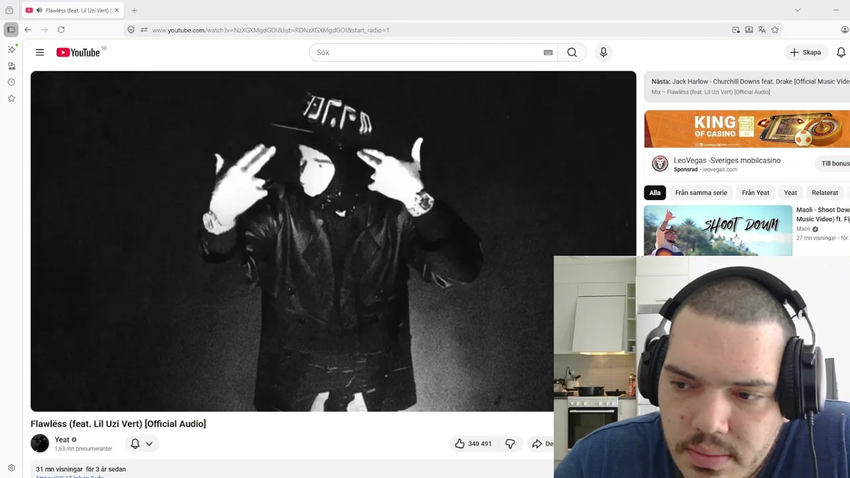Expand the tab list chevron in title bar

tap(798, 10)
